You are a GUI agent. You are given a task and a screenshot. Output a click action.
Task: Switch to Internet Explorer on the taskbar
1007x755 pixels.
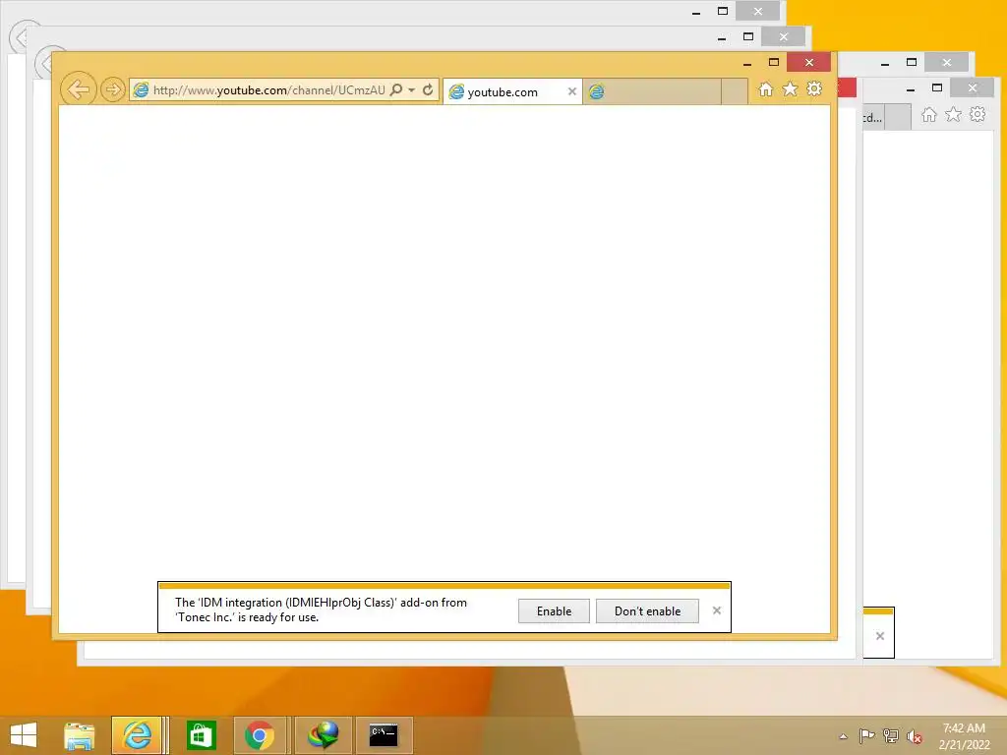137,735
